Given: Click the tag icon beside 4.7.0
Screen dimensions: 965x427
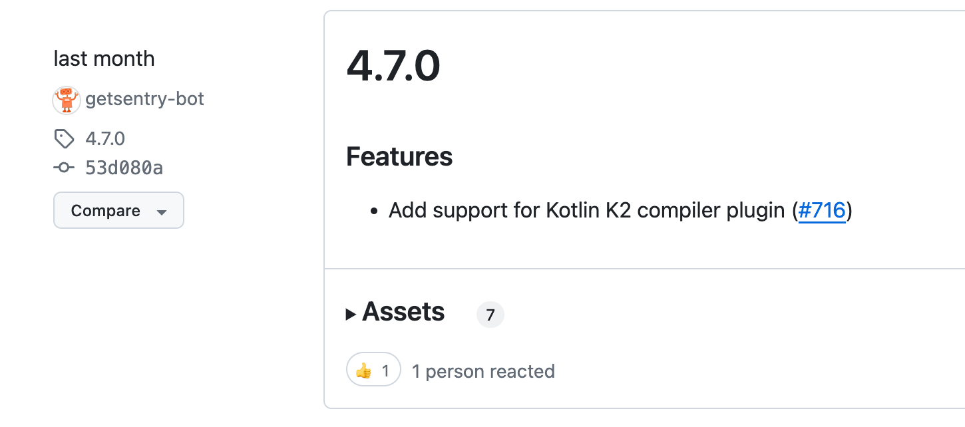Looking at the screenshot, I should [x=64, y=139].
